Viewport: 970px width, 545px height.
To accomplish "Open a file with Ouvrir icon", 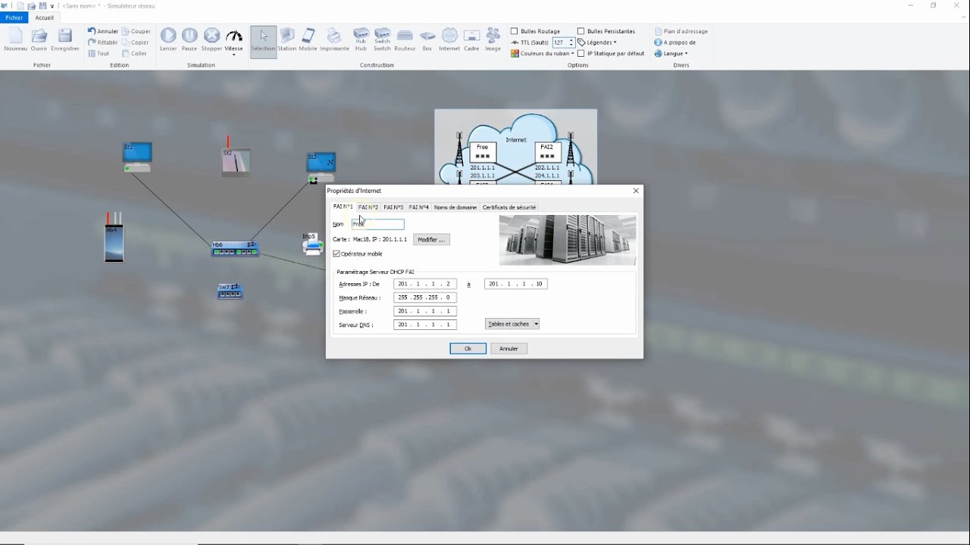I will pyautogui.click(x=39, y=40).
